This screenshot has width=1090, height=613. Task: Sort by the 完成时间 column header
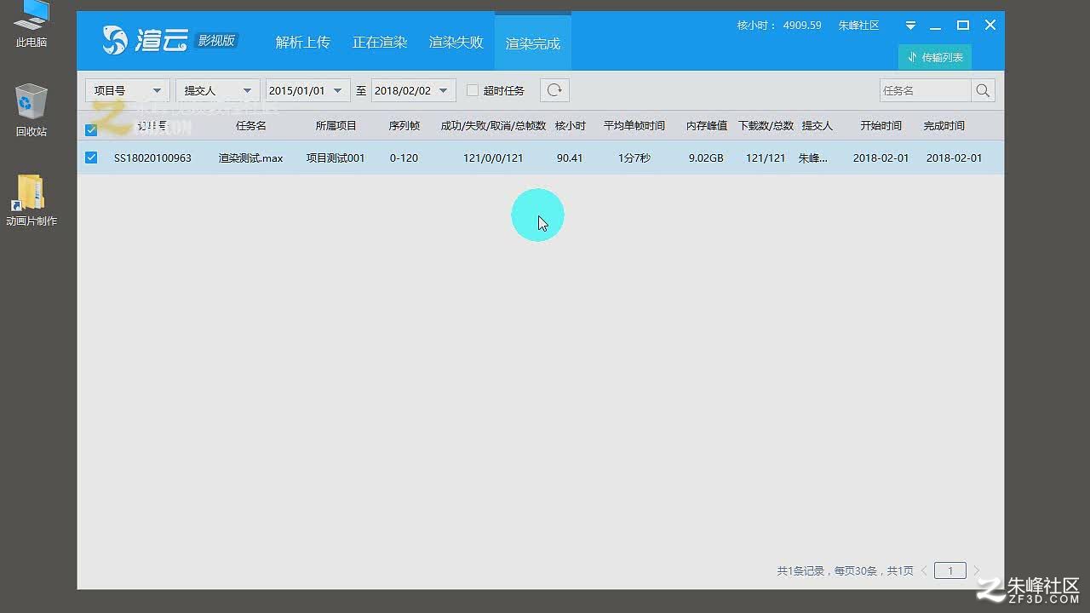pyautogui.click(x=944, y=126)
